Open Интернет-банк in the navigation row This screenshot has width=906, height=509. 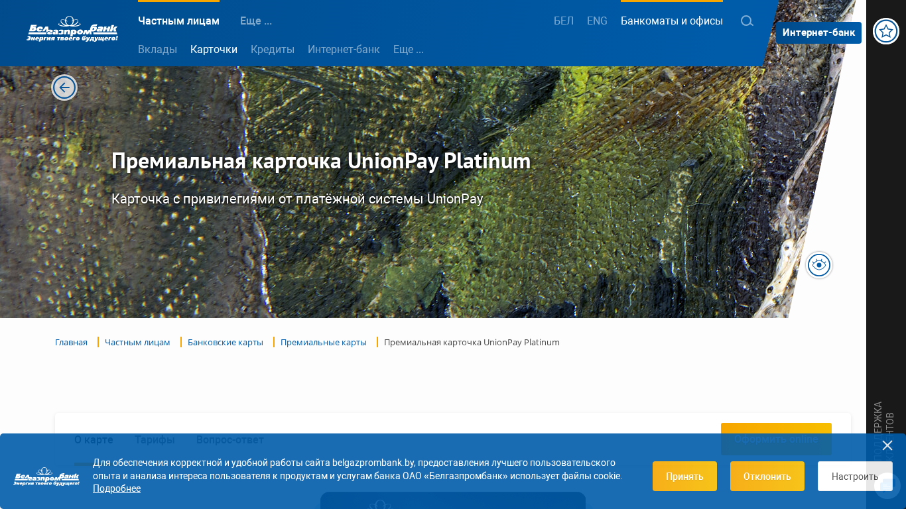click(x=344, y=49)
